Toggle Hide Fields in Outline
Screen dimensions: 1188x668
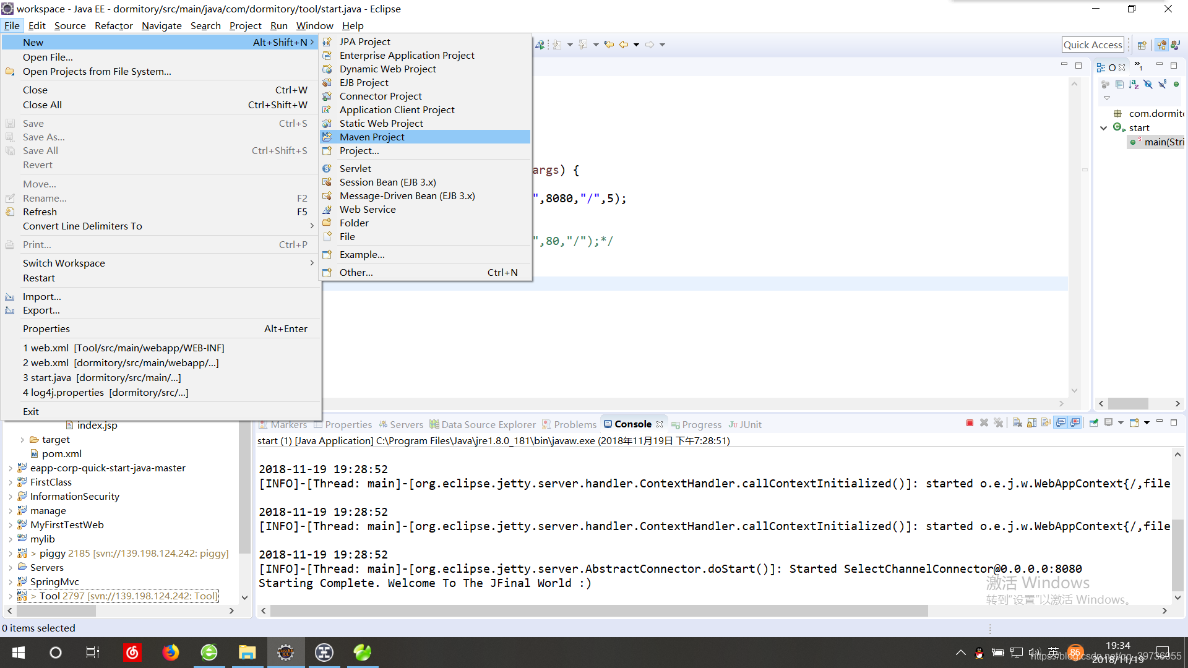(x=1148, y=84)
